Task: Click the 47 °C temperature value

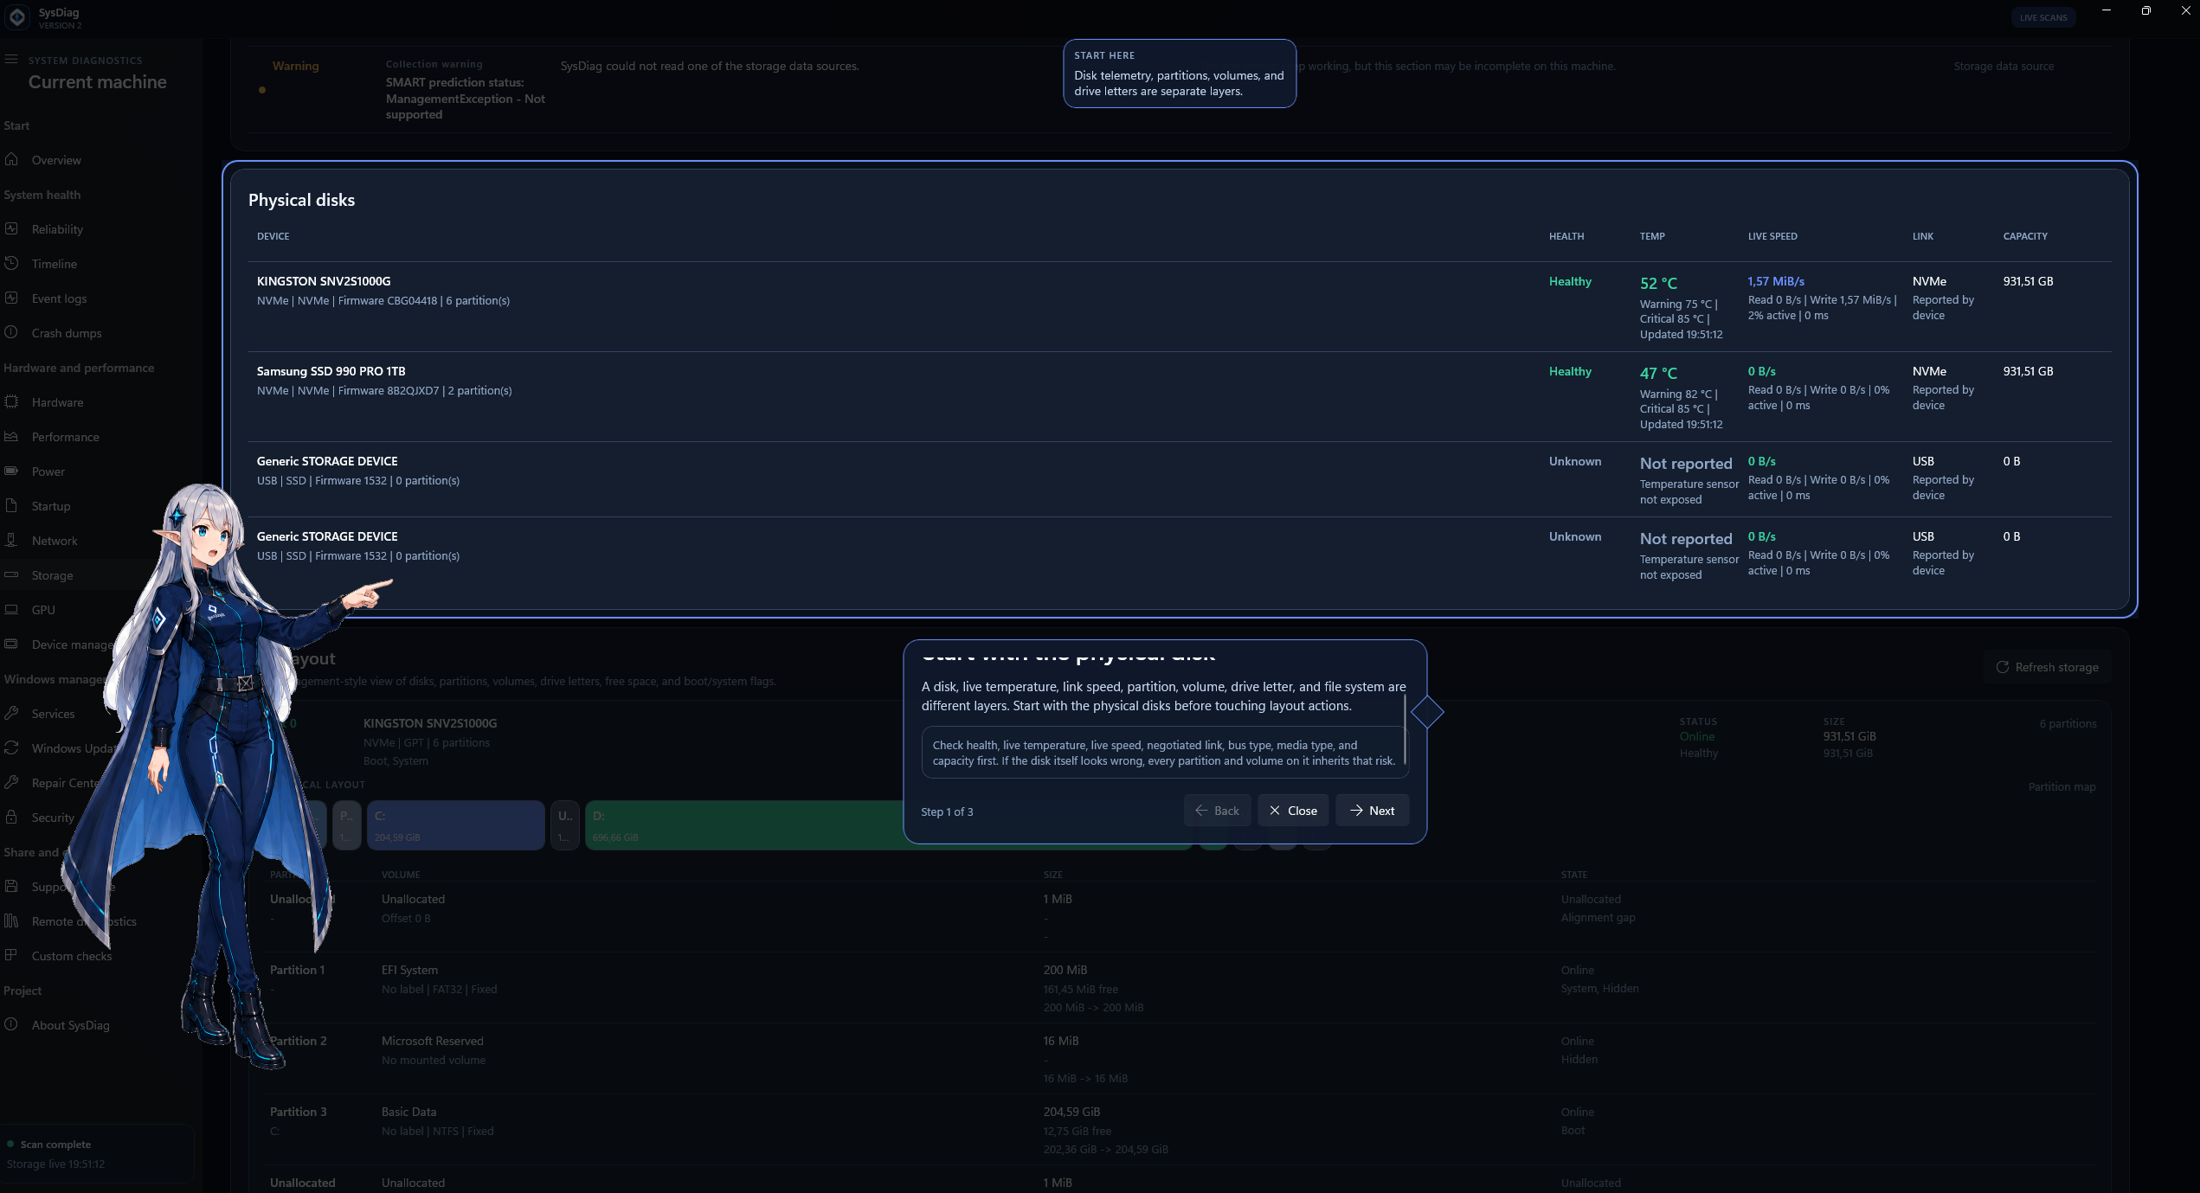Action: click(1658, 373)
